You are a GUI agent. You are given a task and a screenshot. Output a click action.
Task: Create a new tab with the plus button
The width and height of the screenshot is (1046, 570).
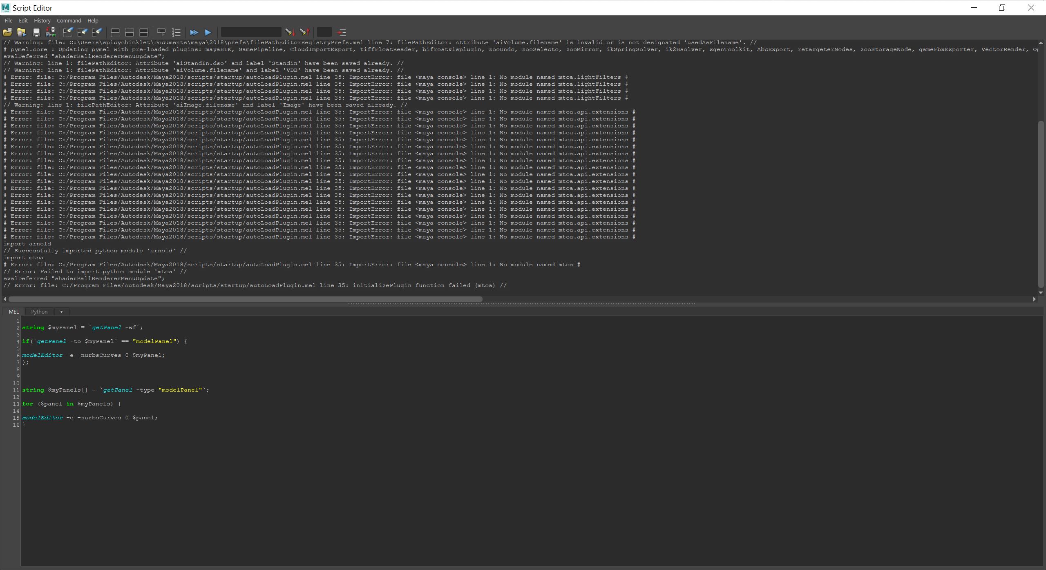tap(61, 312)
